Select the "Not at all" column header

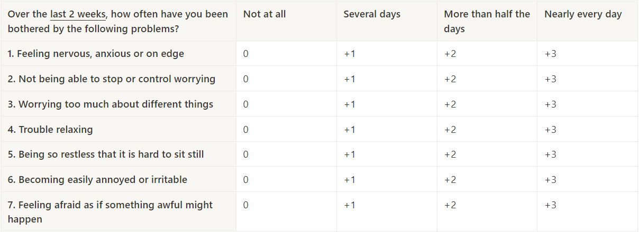click(x=264, y=14)
